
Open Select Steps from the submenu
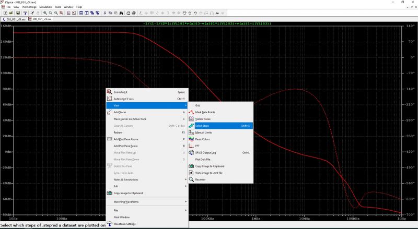click(x=202, y=126)
